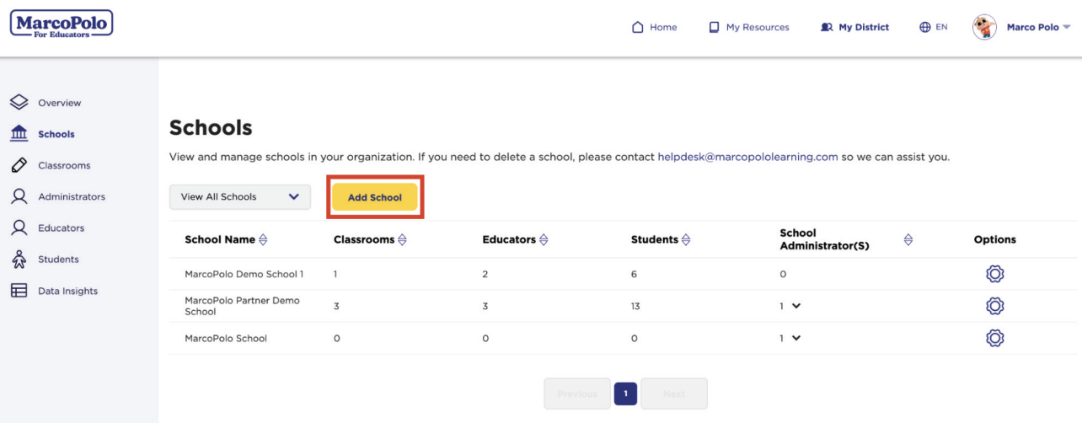Open options gear for MarcoPolo School row
The height and width of the screenshot is (423, 1082).
[994, 338]
